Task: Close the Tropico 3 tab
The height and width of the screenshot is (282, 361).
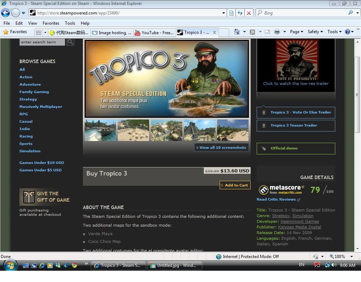Action: tap(214, 32)
